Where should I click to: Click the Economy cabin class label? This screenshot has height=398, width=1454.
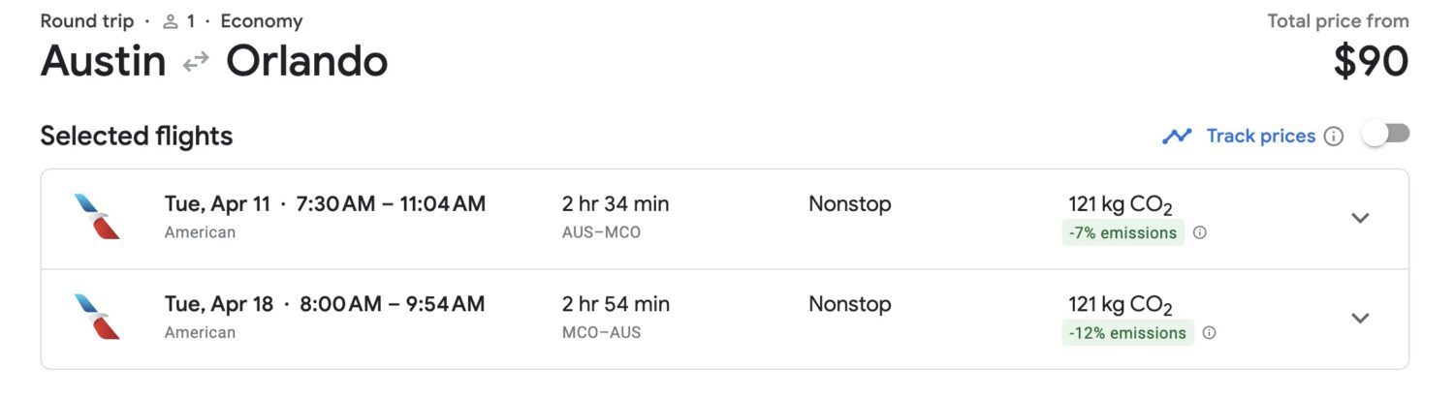tap(262, 21)
